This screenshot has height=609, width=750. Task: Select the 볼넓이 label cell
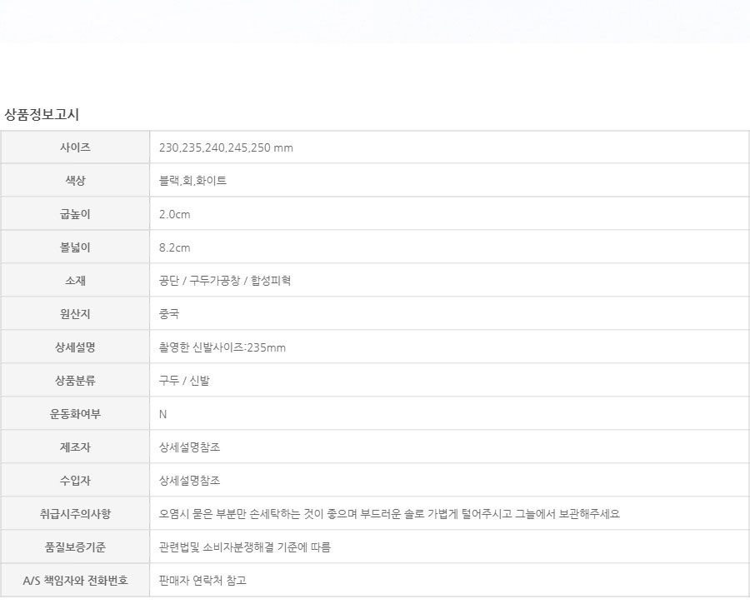tap(75, 247)
